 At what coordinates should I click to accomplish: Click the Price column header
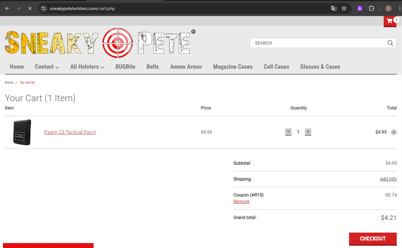point(206,108)
